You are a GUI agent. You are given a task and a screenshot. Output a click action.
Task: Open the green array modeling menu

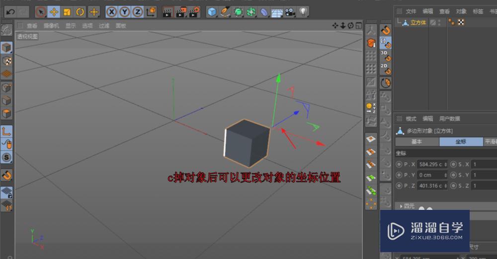(251, 12)
